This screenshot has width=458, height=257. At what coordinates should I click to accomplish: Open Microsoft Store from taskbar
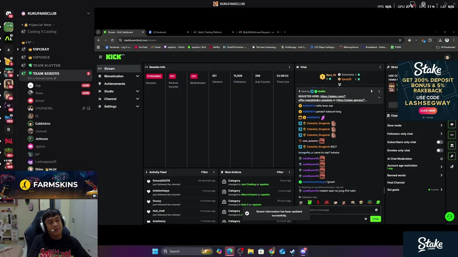261,251
